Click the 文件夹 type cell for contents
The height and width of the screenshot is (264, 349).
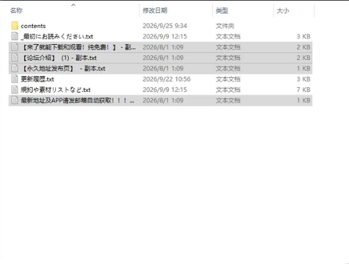click(x=225, y=26)
